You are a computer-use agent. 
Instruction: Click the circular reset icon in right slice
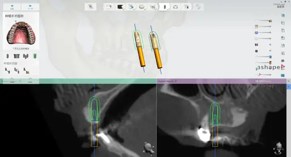pos(263,86)
